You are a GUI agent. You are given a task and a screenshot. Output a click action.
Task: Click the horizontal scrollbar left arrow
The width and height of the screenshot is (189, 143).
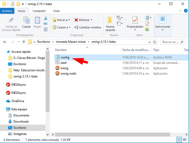(53, 134)
